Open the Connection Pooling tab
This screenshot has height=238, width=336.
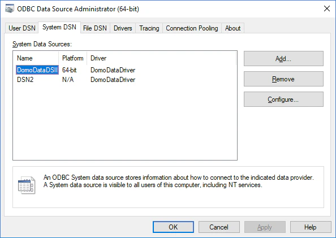tap(192, 28)
